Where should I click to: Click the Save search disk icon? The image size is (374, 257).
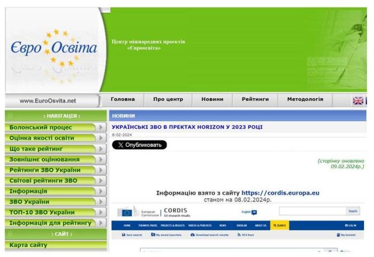(x=123, y=235)
